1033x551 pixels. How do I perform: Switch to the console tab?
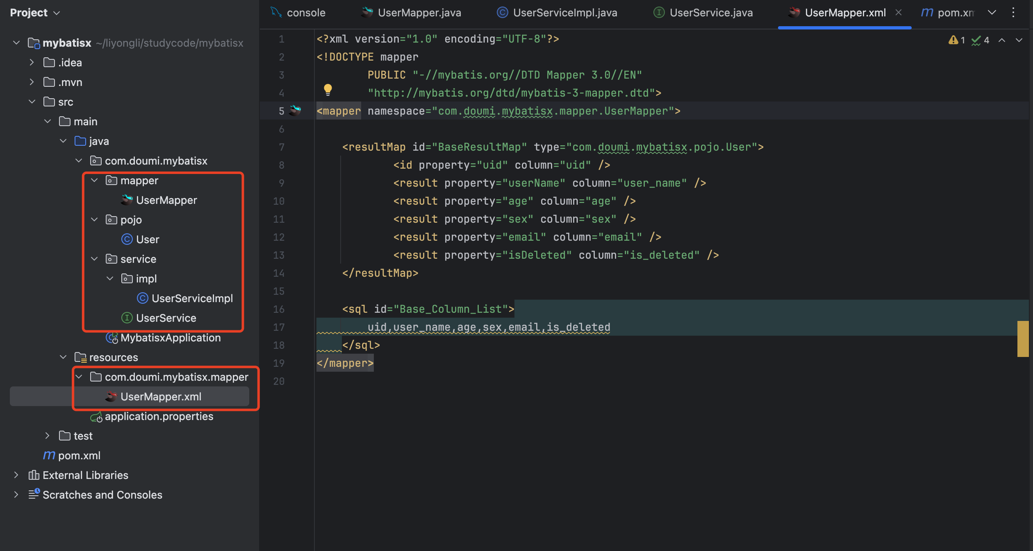point(305,13)
